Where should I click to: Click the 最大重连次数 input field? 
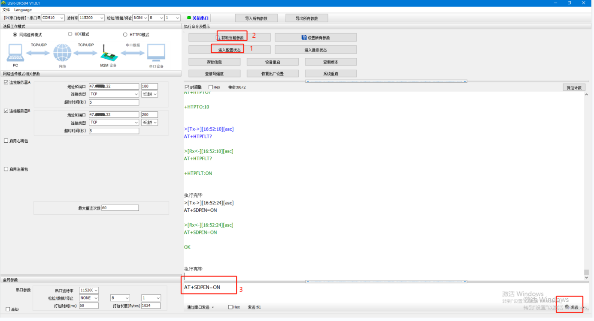(x=120, y=208)
